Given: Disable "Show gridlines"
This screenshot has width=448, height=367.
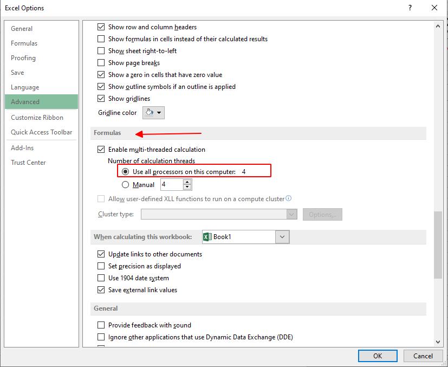Looking at the screenshot, I should coord(100,99).
